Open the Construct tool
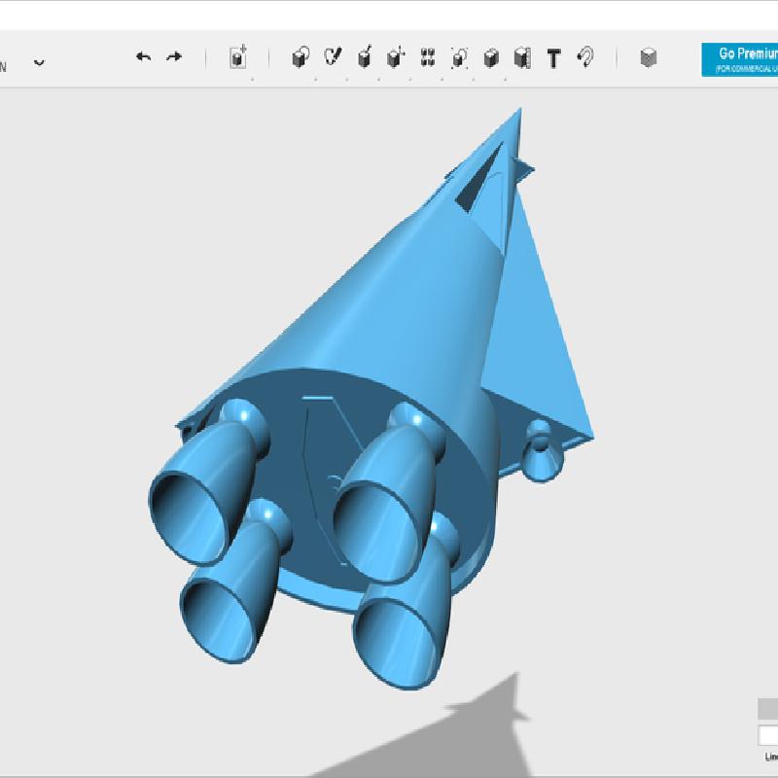The height and width of the screenshot is (778, 778). point(364,58)
